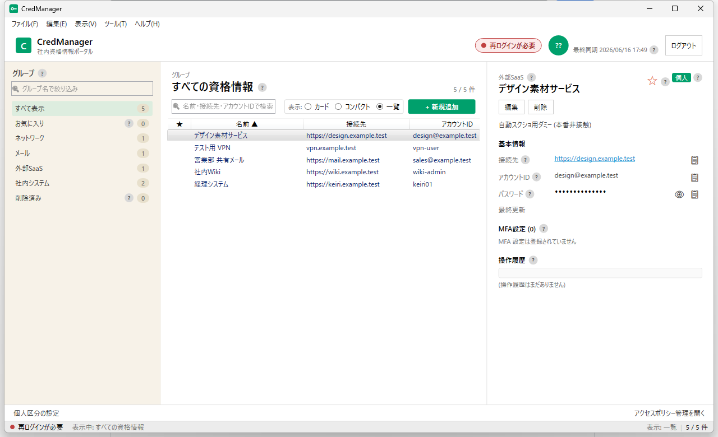Copy the 接続先 URL with clipboard icon
718x437 pixels.
point(694,160)
